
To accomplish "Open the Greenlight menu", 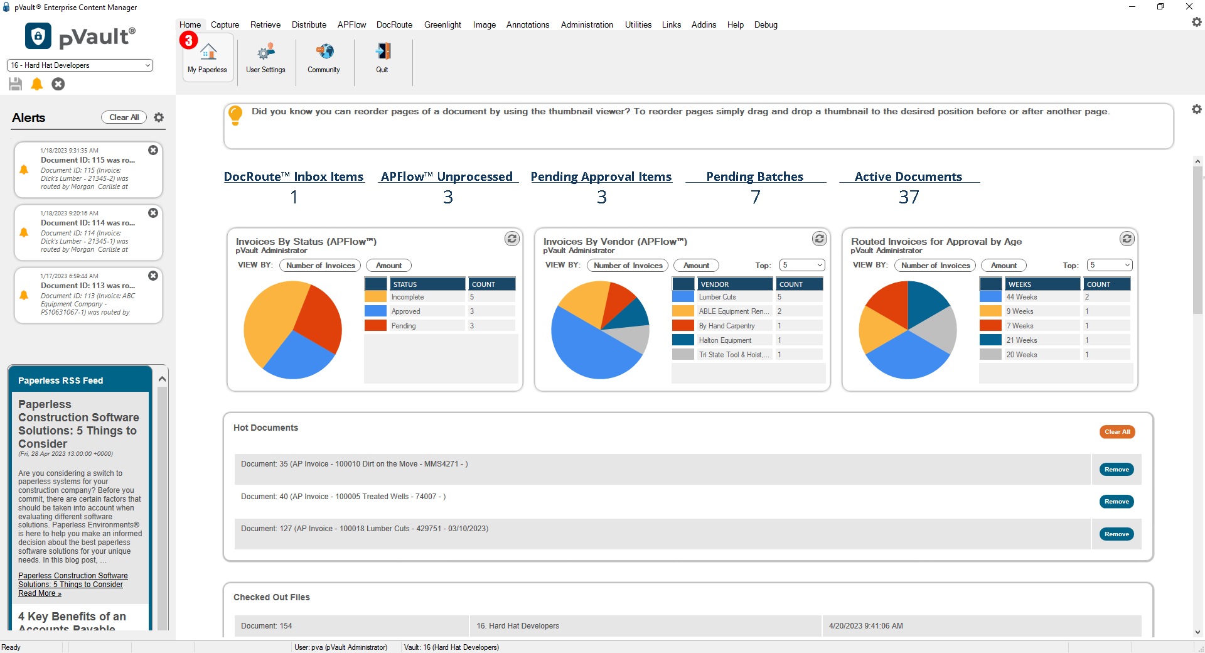I will 442,24.
